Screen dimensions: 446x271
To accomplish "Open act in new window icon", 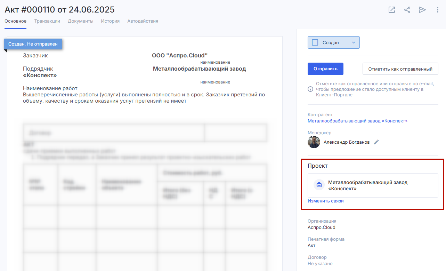I will click(392, 10).
